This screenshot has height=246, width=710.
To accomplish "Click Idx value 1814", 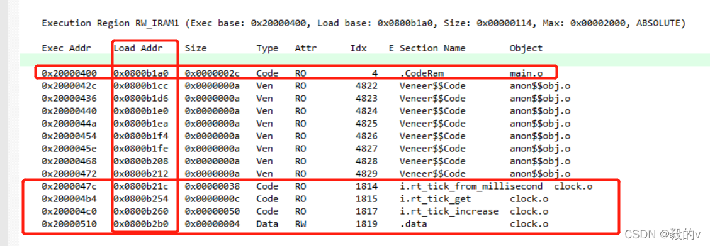I will tap(366, 186).
